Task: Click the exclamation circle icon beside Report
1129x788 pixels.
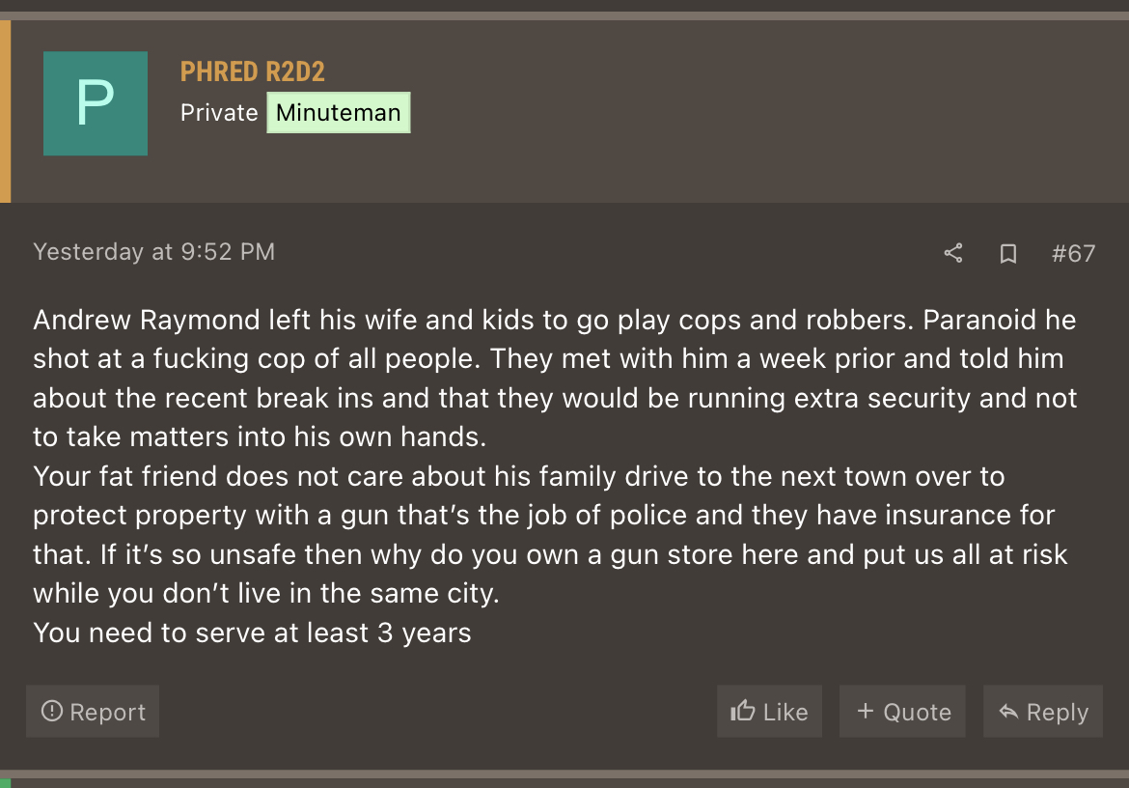Action: tap(52, 711)
